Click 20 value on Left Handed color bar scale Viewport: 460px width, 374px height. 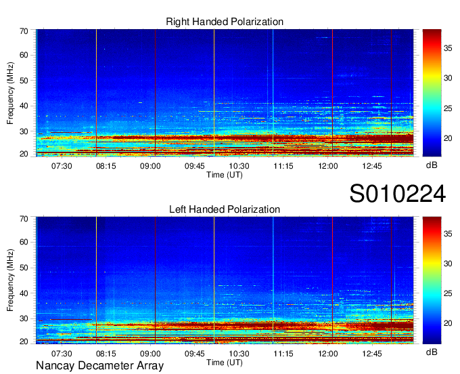coord(448,323)
